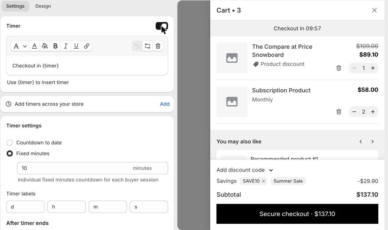Edit the hours label field 'h'
This screenshot has height=230, width=388.
pyautogui.click(x=66, y=207)
